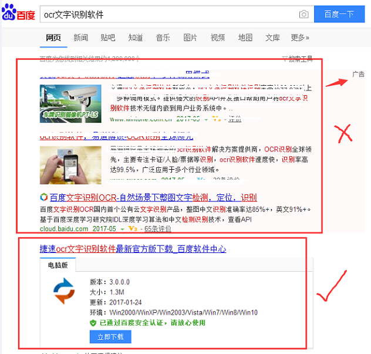Screen dimensions: 371x354
Task: Click the Baidu cloud hexagon icon
Action: pyautogui.click(x=44, y=197)
